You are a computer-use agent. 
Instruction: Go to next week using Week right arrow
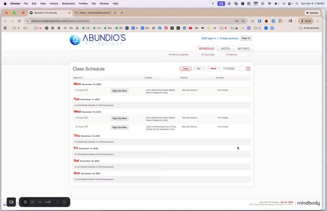point(219,69)
